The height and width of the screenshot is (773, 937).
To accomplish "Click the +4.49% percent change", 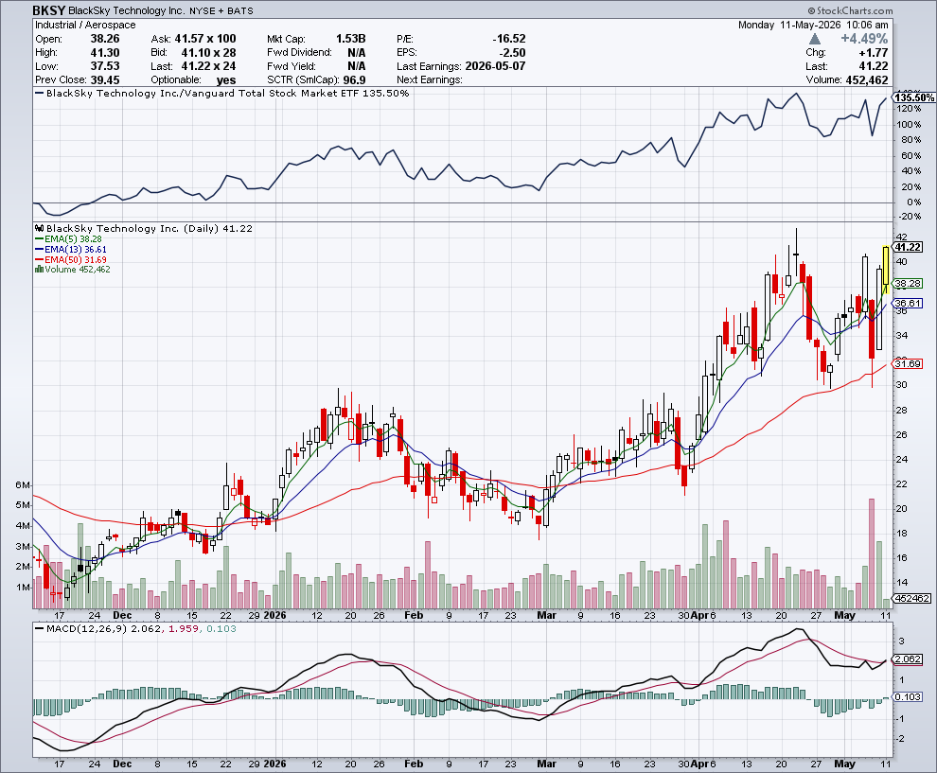I will point(864,39).
